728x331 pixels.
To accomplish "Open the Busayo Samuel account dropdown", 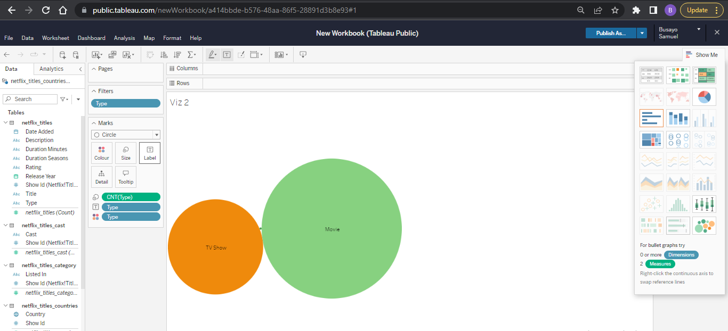I will click(x=699, y=29).
